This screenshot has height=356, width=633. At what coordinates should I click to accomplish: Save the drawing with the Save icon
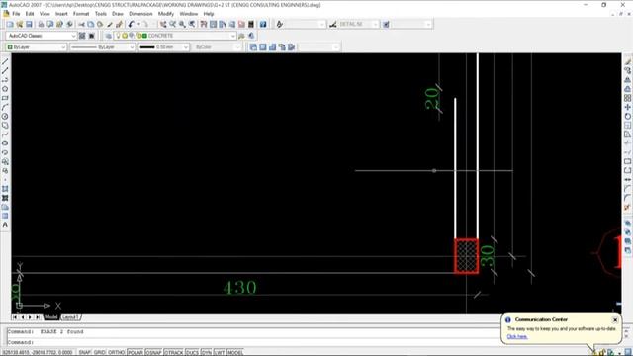[29, 24]
